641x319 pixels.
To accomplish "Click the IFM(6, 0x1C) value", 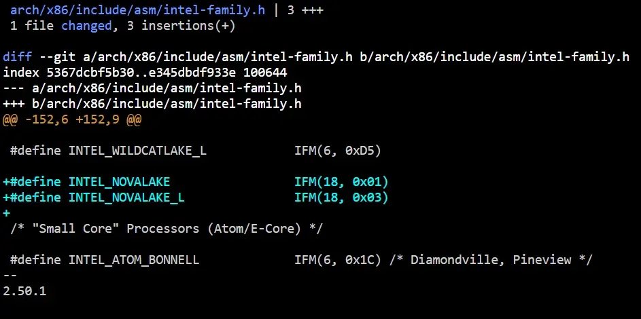I will pyautogui.click(x=338, y=260).
